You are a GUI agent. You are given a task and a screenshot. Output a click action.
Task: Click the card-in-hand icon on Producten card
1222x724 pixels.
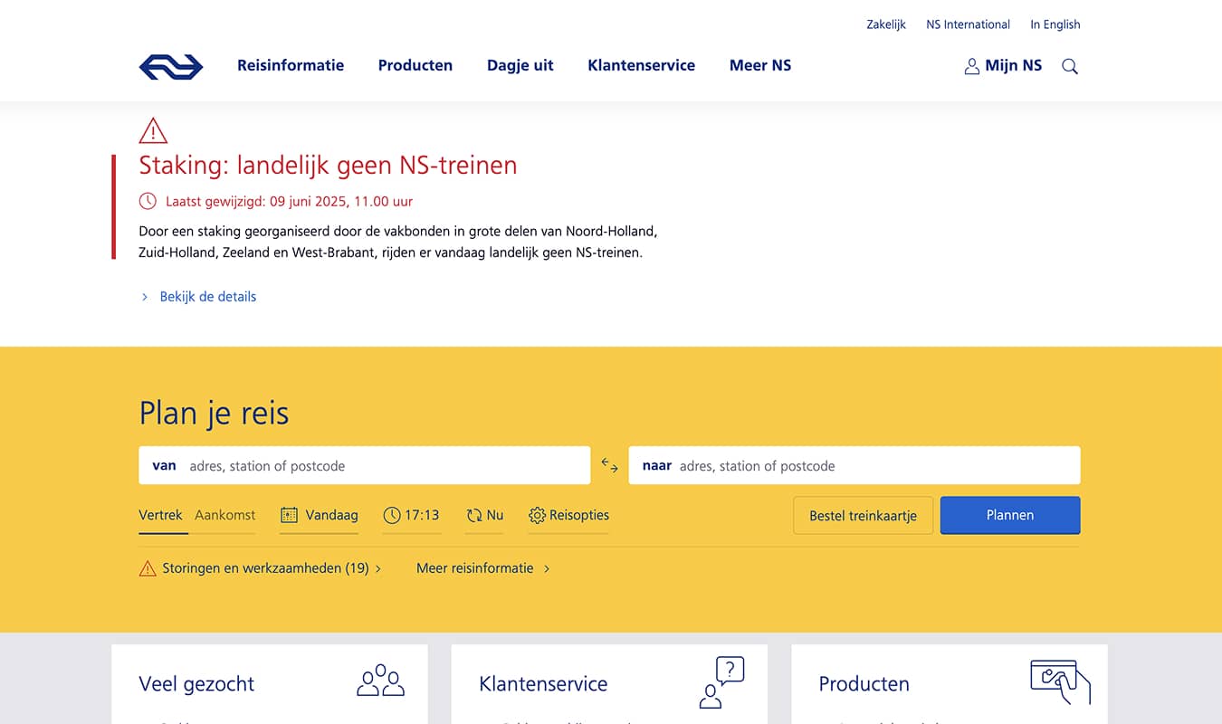[1061, 681]
